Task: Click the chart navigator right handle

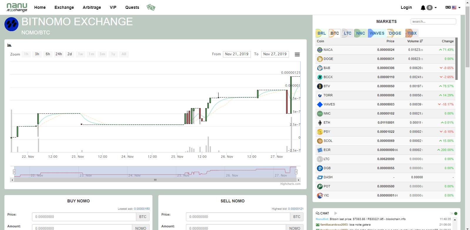Action: coord(296,172)
